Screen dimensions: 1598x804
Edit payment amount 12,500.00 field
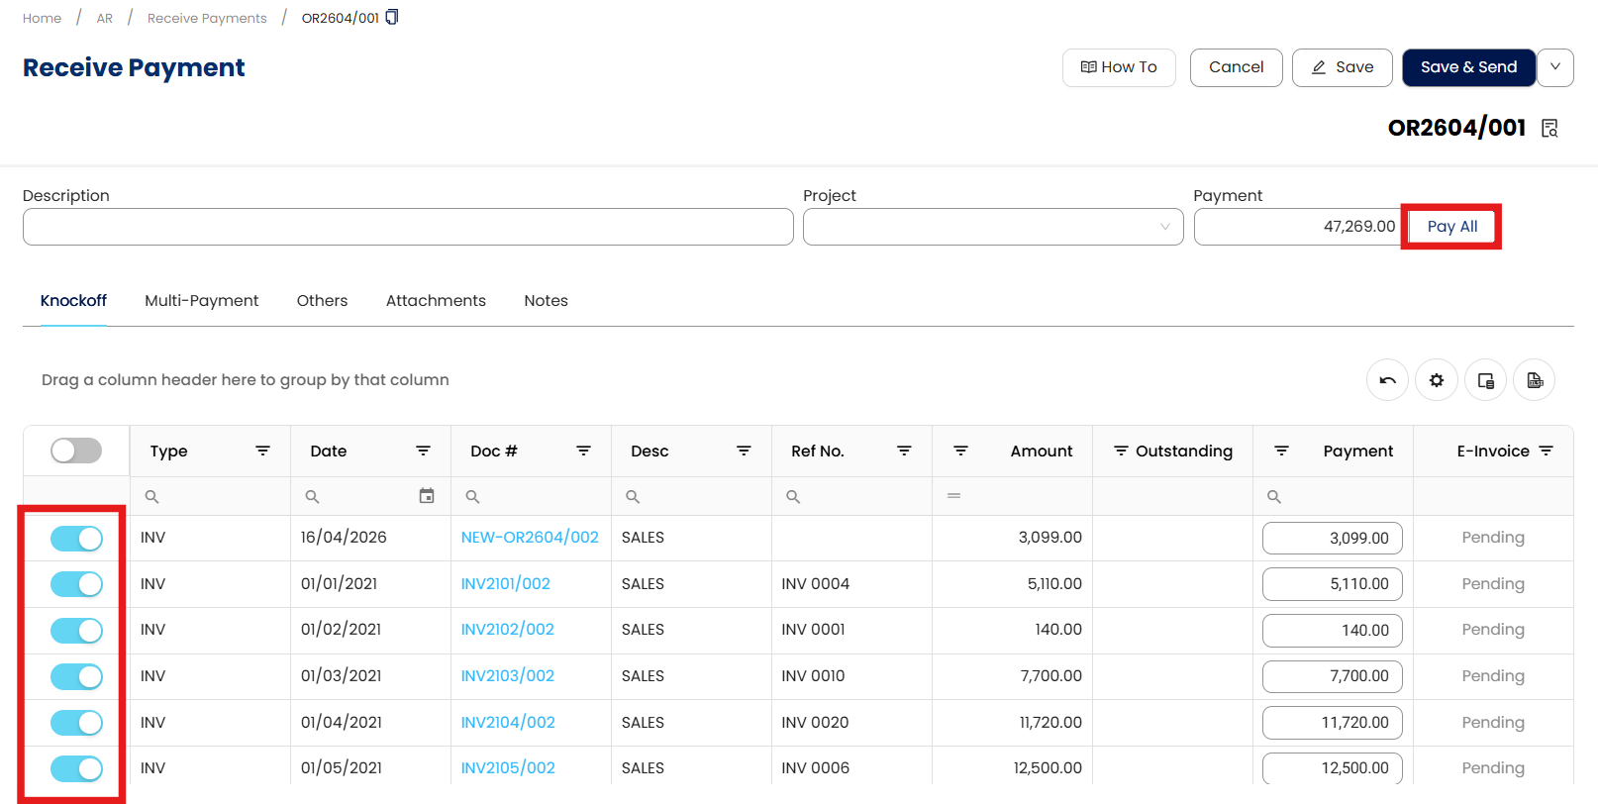1333,768
